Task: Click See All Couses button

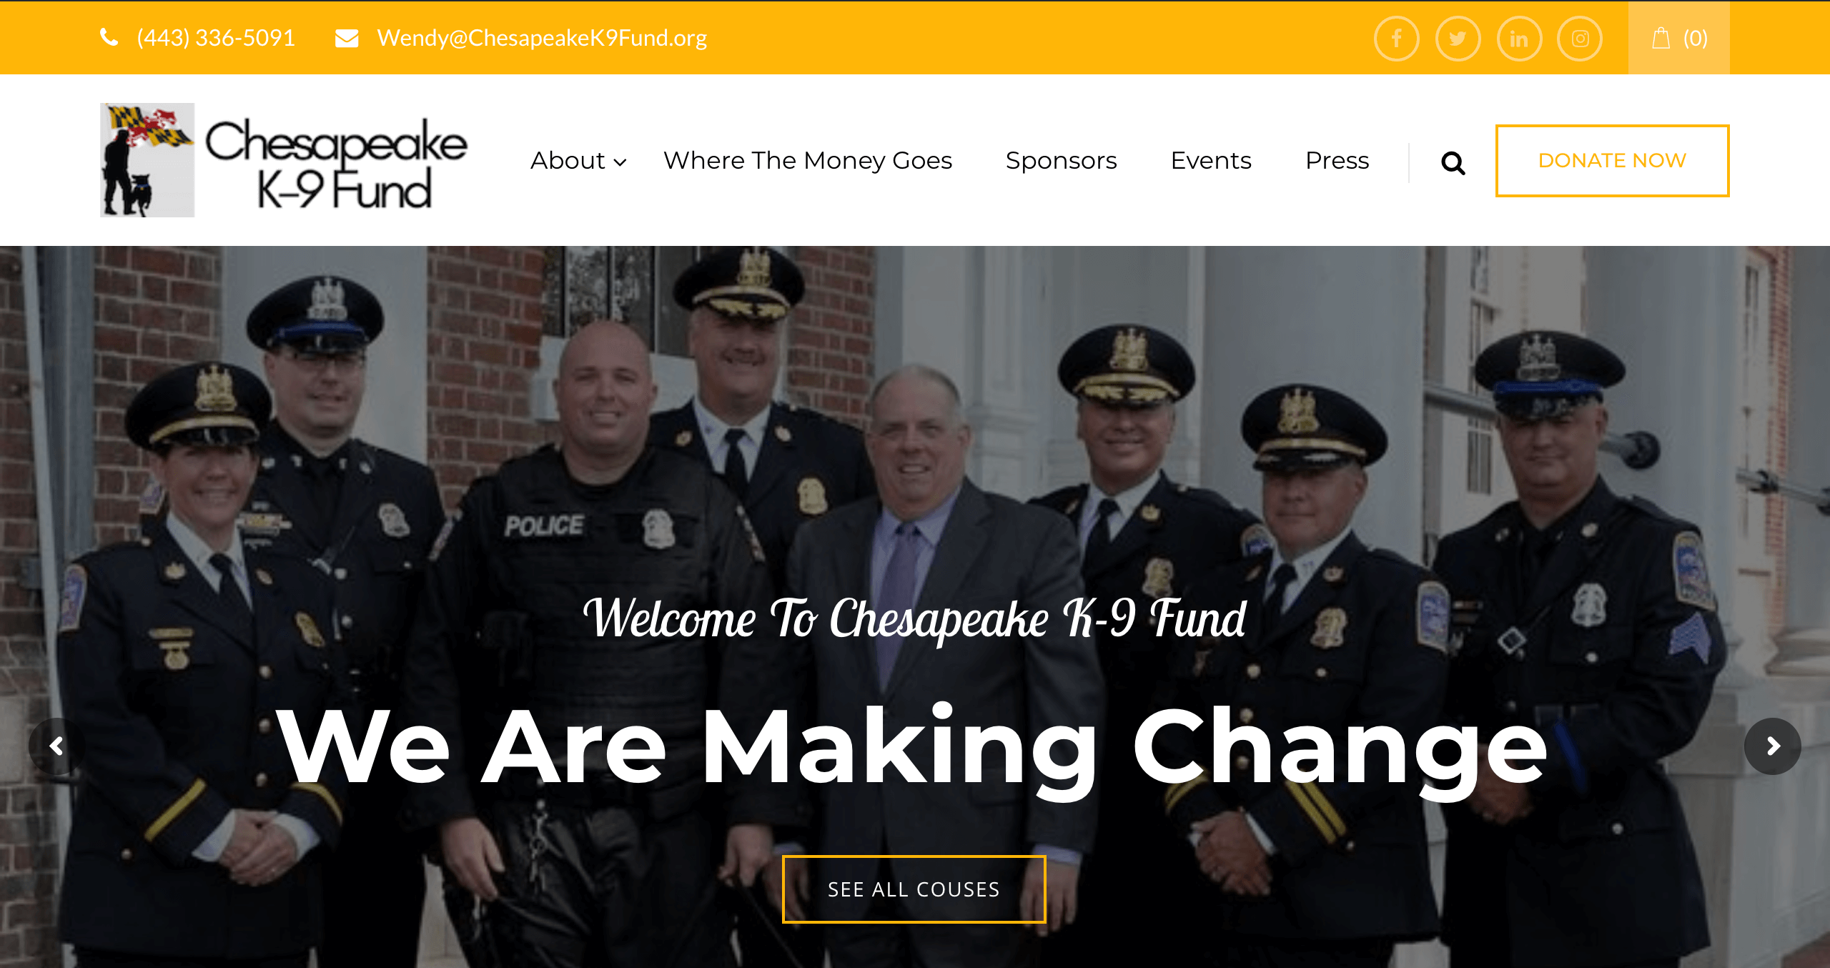Action: click(x=914, y=889)
